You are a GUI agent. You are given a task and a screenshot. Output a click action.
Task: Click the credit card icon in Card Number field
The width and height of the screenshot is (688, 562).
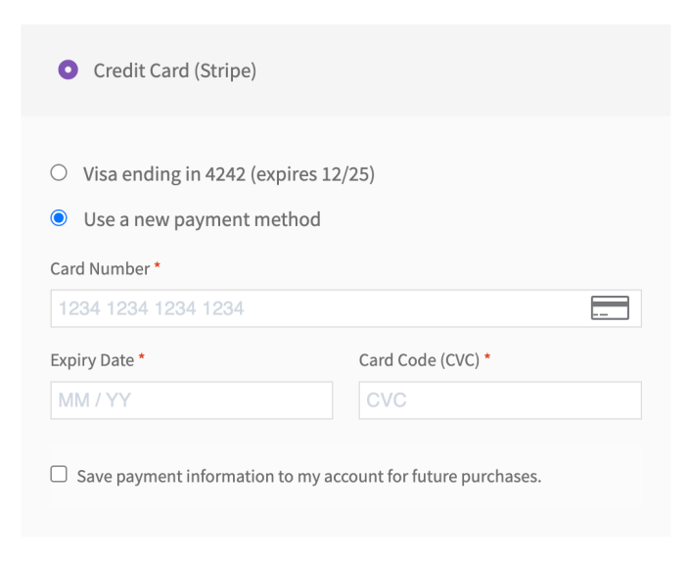click(x=610, y=307)
